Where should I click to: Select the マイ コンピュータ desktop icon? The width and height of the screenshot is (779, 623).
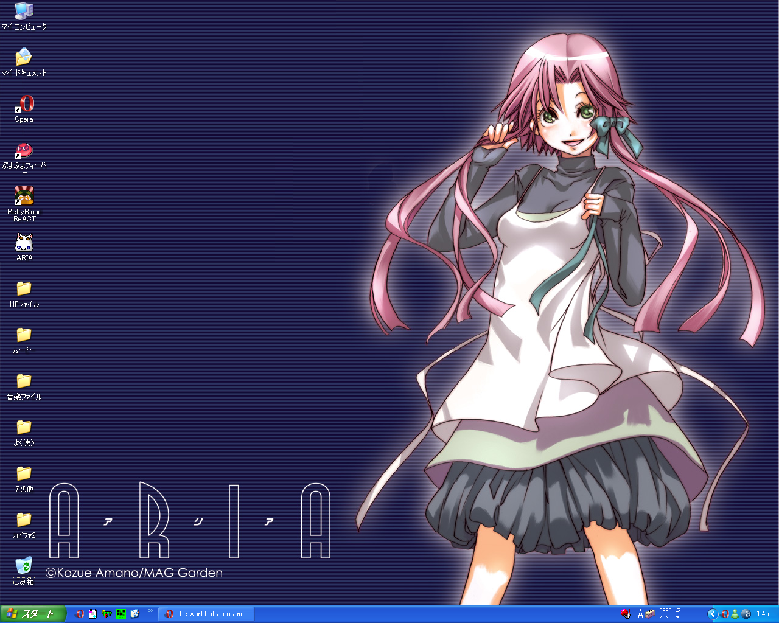coord(24,16)
